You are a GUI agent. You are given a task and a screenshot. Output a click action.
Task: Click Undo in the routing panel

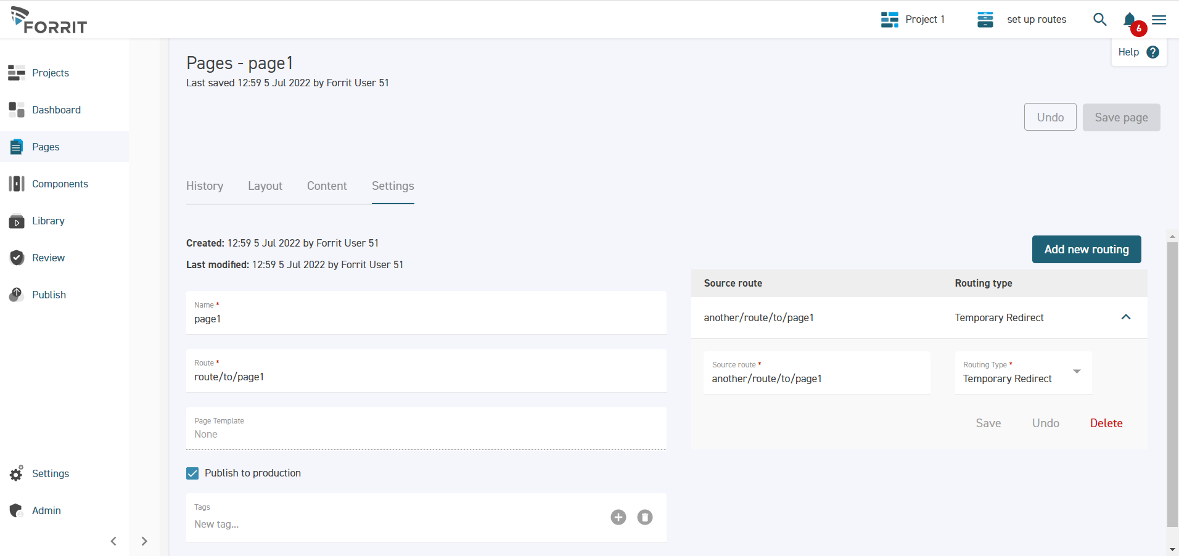point(1046,423)
